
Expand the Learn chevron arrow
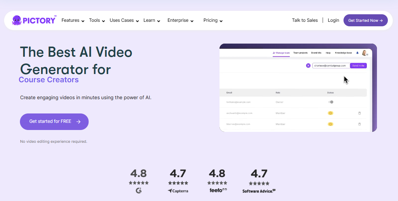[159, 21]
